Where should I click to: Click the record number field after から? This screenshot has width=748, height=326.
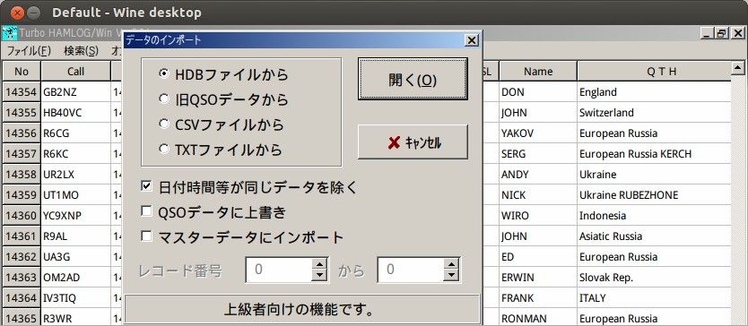point(411,270)
